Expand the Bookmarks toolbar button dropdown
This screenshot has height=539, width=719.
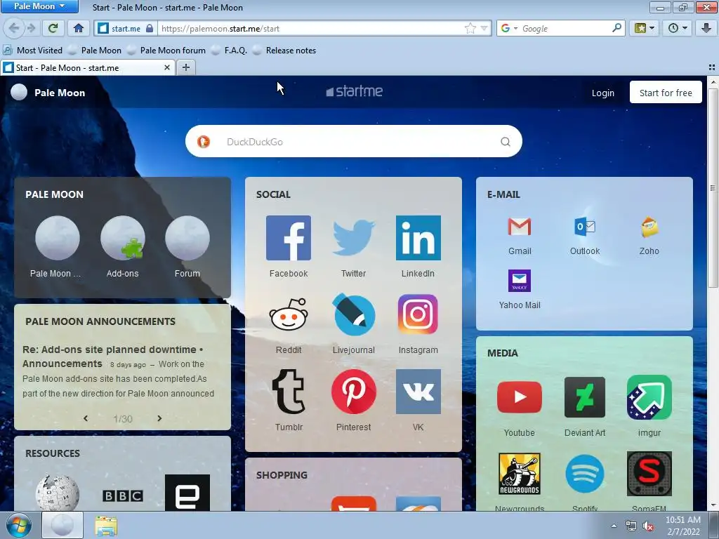[x=652, y=28]
